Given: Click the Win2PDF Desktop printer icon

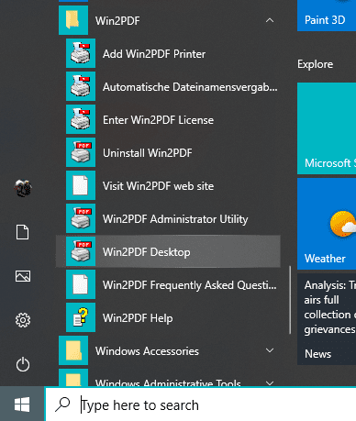Looking at the screenshot, I should tap(81, 251).
